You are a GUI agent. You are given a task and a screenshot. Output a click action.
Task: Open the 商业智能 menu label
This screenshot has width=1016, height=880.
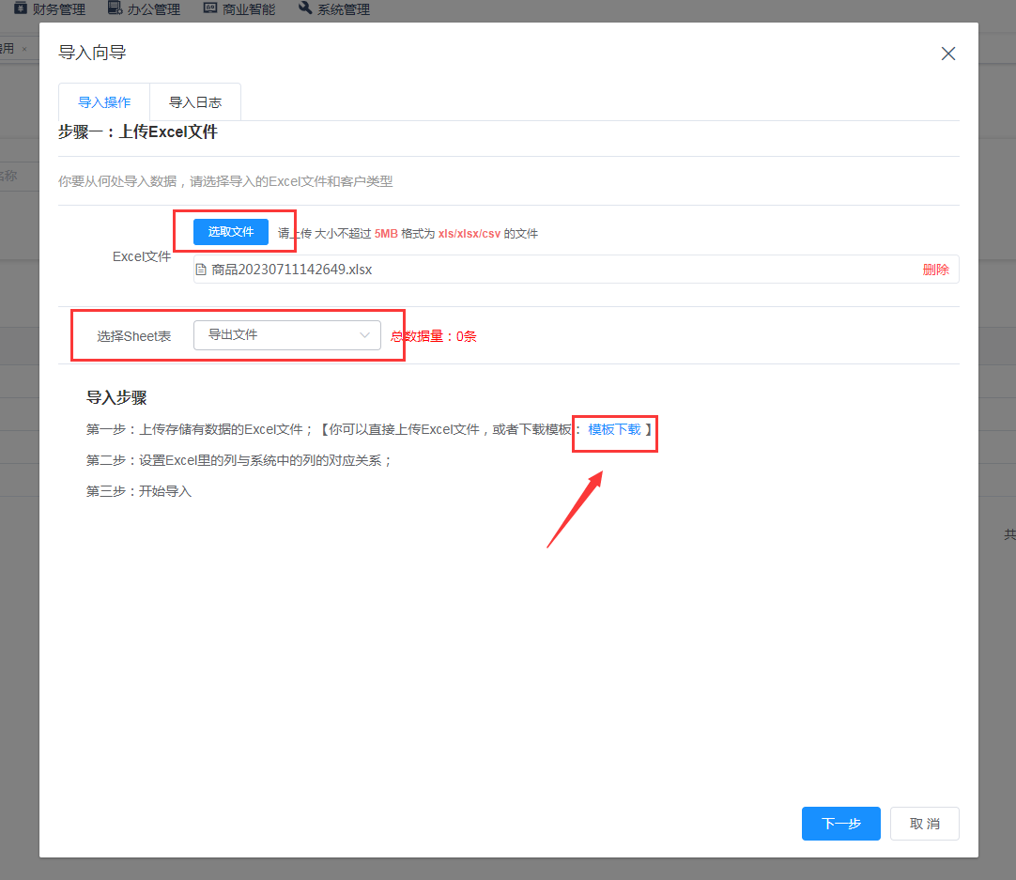[x=250, y=9]
